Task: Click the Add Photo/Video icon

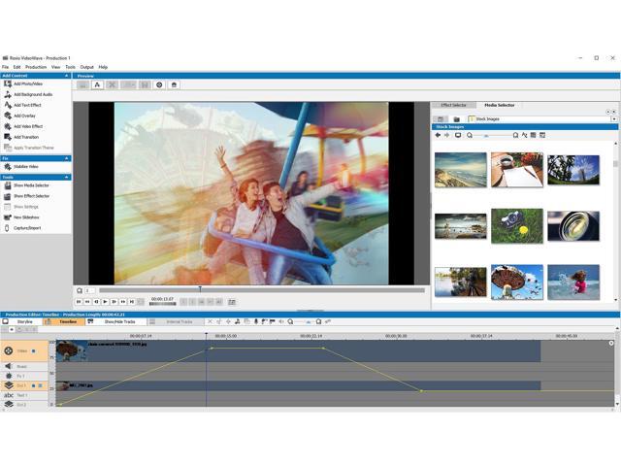Action: [x=8, y=83]
